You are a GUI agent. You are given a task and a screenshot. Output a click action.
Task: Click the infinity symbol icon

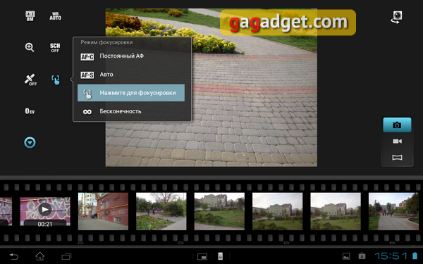[x=87, y=112]
